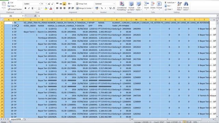Align text right
Image resolution: width=219 pixels, height=123 pixels.
[64, 8]
